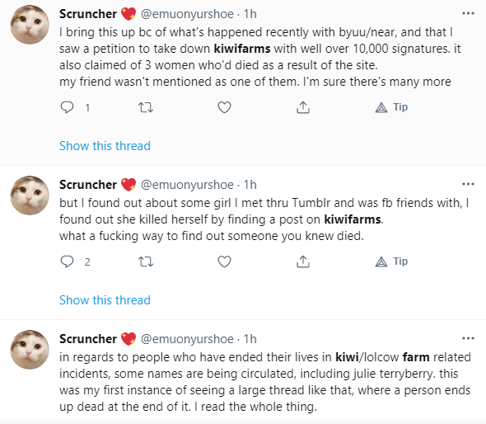Tip the author on the first tweet
The image size is (486, 424).
391,107
